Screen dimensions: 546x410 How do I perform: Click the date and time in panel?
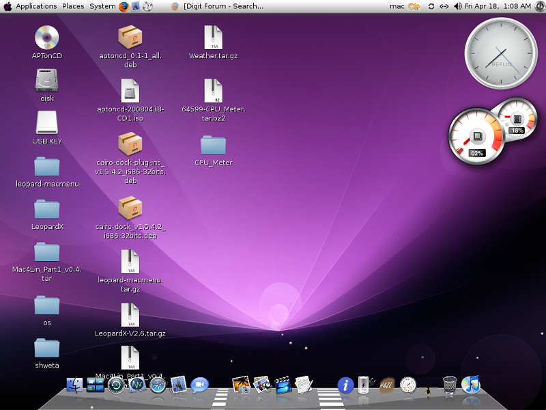[x=498, y=6]
